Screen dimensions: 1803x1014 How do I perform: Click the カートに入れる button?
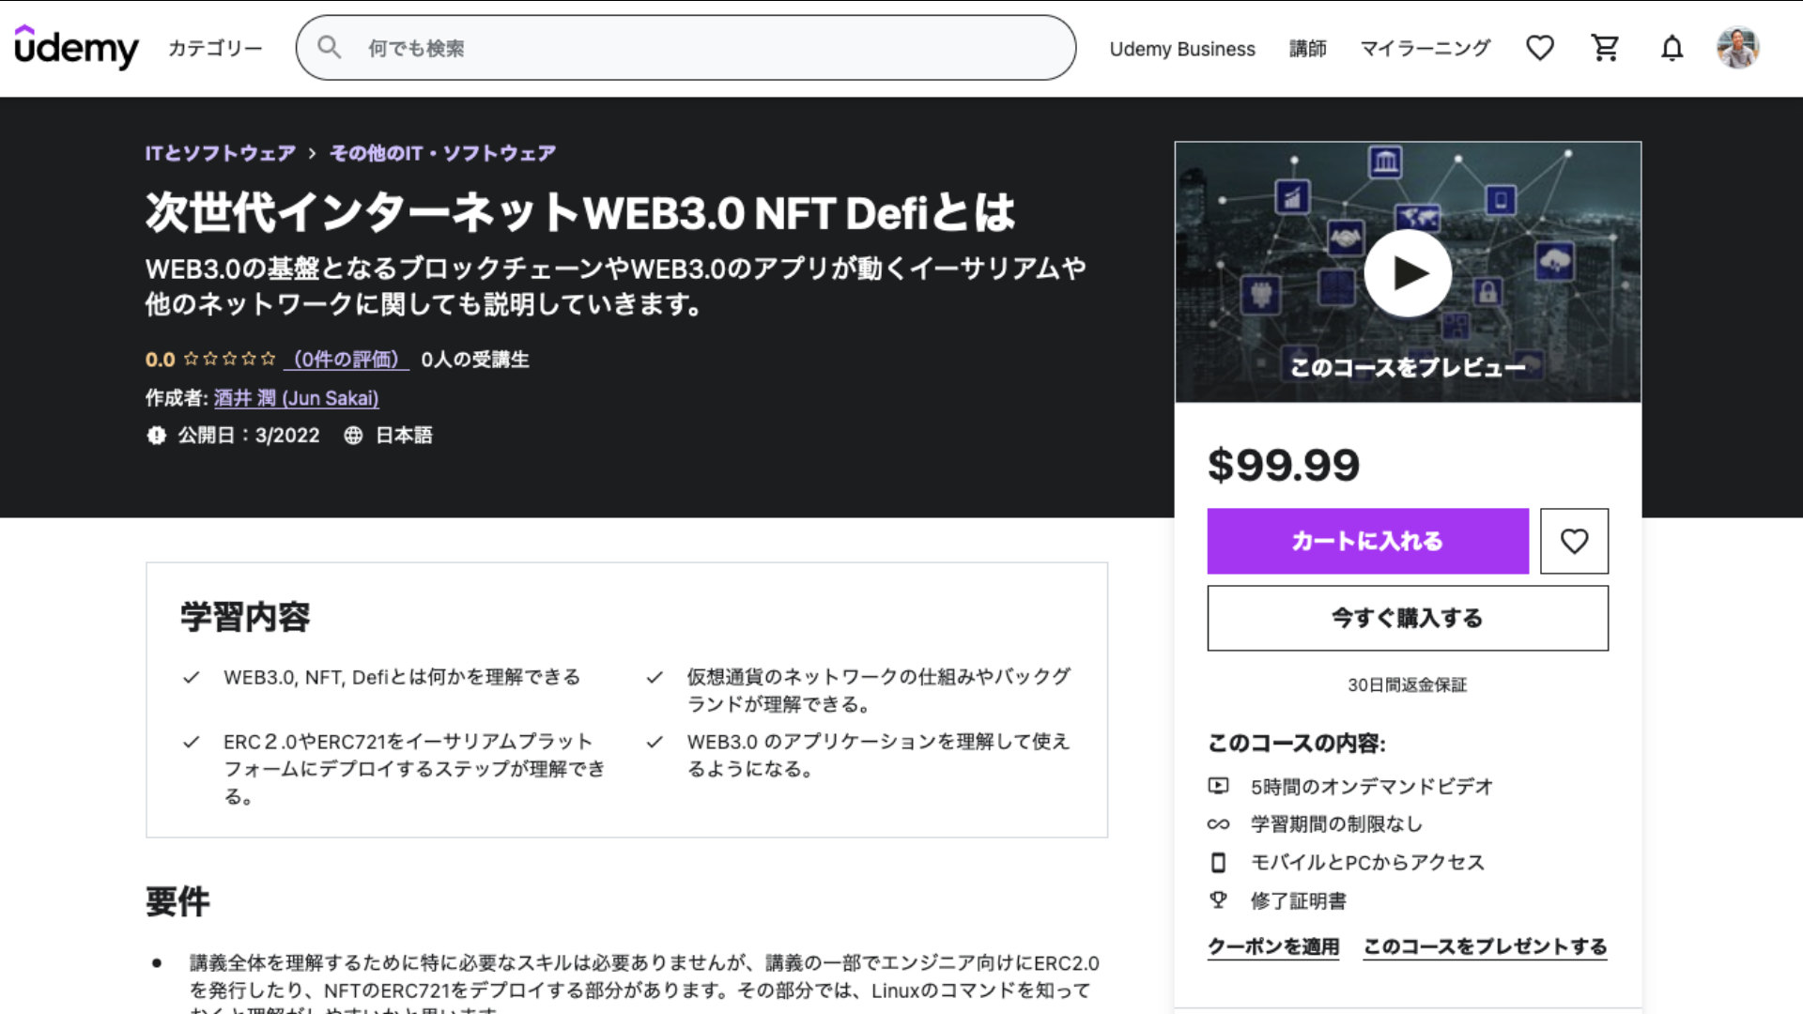[1367, 541]
